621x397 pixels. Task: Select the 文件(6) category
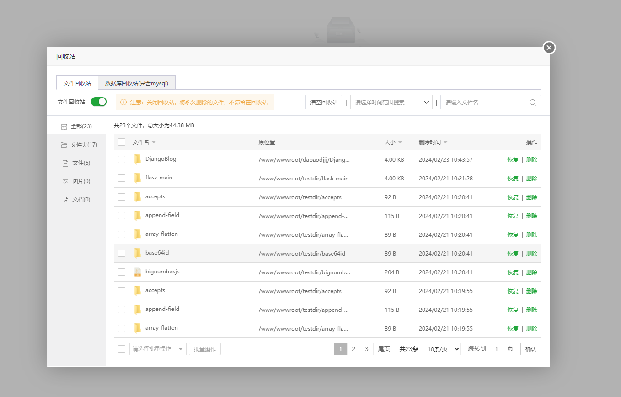point(76,163)
